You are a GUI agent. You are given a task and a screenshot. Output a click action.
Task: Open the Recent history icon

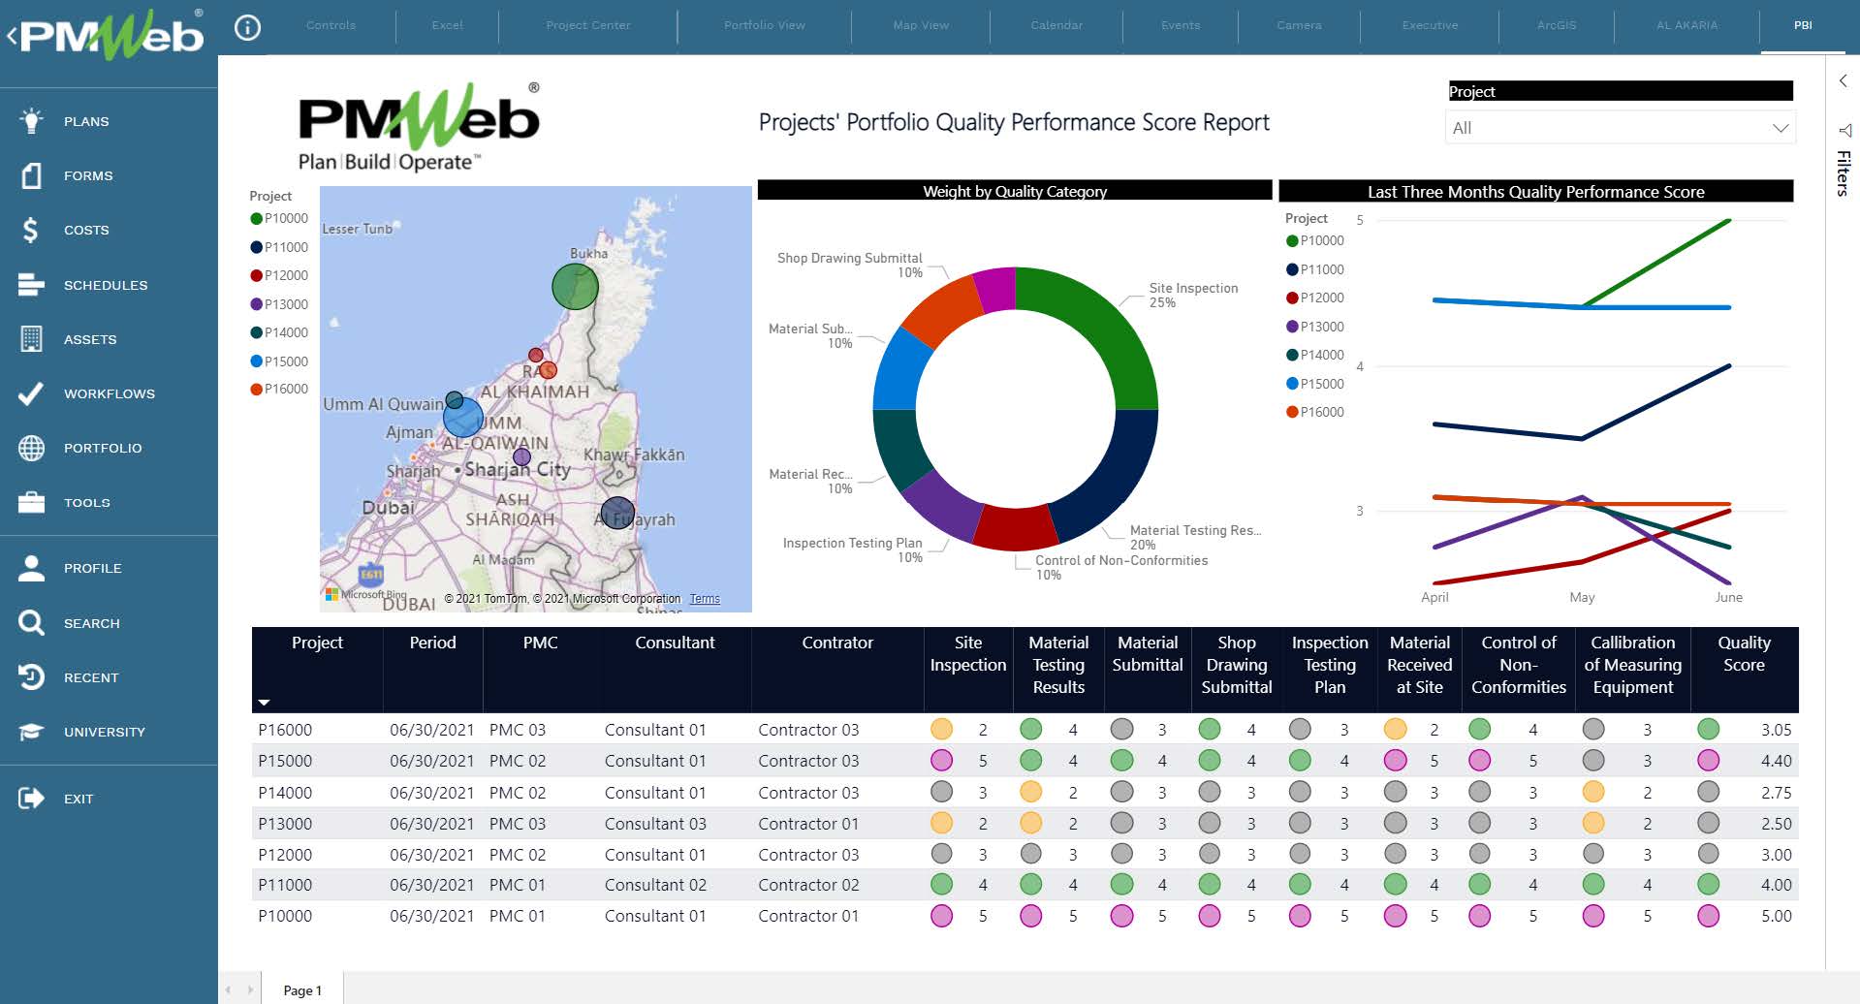(30, 677)
